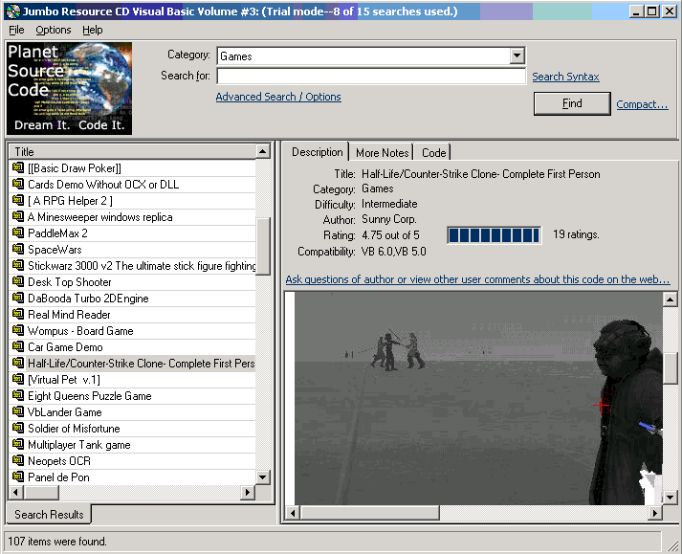Click the window resize grip in status bar
This screenshot has height=554, width=682.
point(672,544)
